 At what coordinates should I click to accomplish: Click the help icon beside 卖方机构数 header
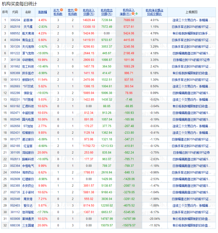pos(76,10)
